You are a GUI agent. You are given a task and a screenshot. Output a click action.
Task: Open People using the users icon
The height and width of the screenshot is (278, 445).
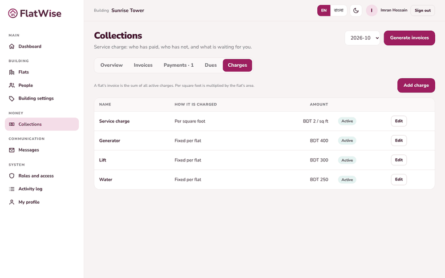coord(12,85)
